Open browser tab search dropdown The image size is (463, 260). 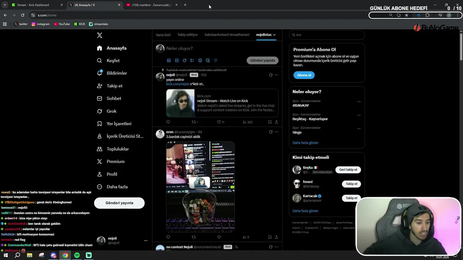pyautogui.click(x=5, y=5)
